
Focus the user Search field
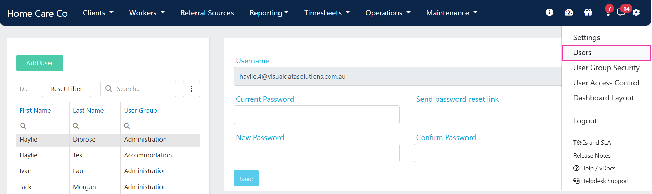coord(138,89)
